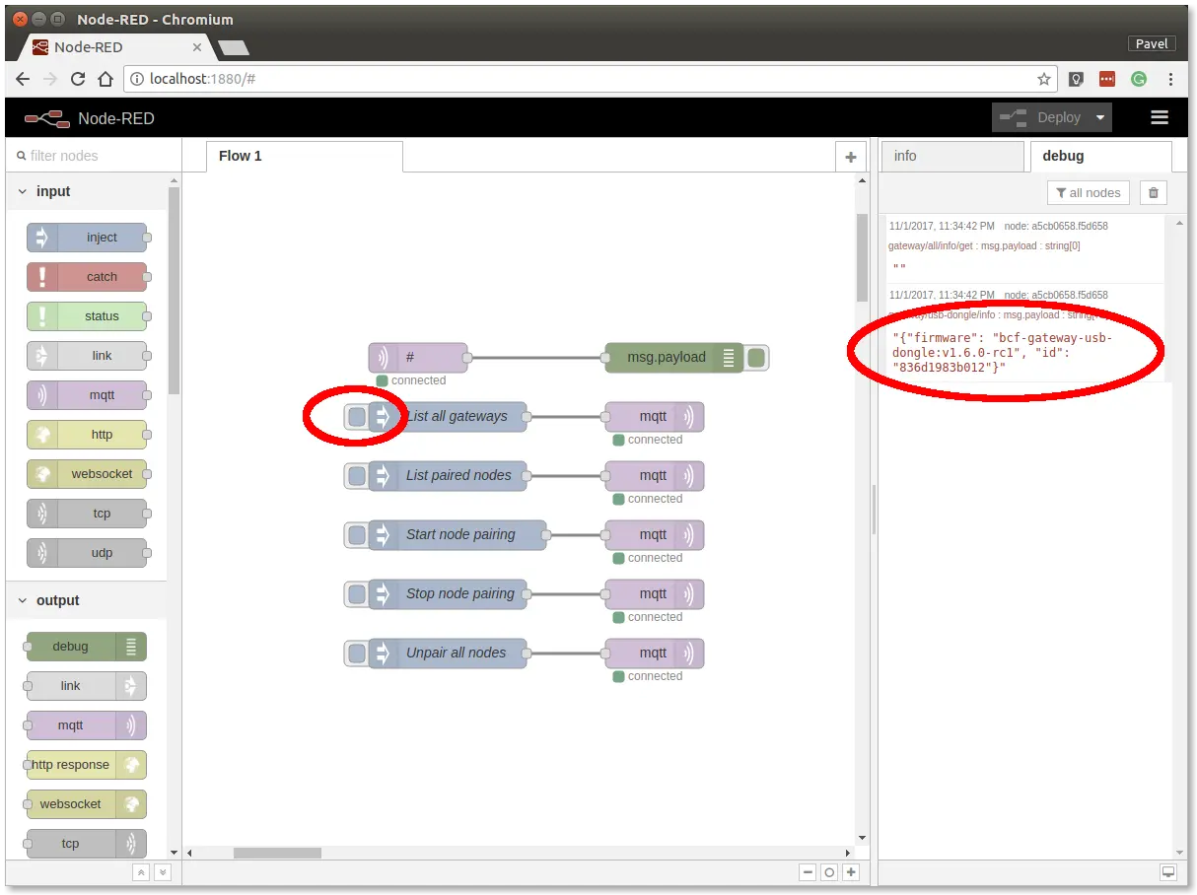
Task: Focus the filter nodes search field
Action: pyautogui.click(x=94, y=156)
